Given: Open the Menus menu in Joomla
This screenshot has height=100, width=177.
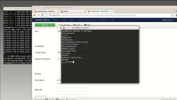Looking at the screenshot, I should 72,20.
